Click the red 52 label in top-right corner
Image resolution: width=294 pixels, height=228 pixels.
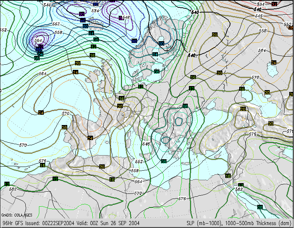tap(274, 4)
